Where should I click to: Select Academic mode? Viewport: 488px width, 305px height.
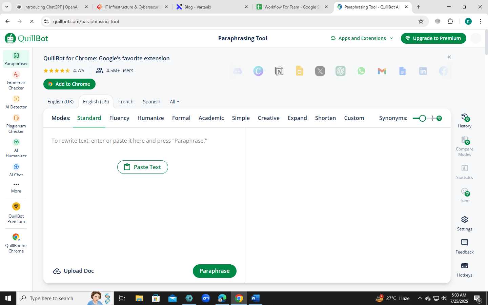(x=211, y=118)
